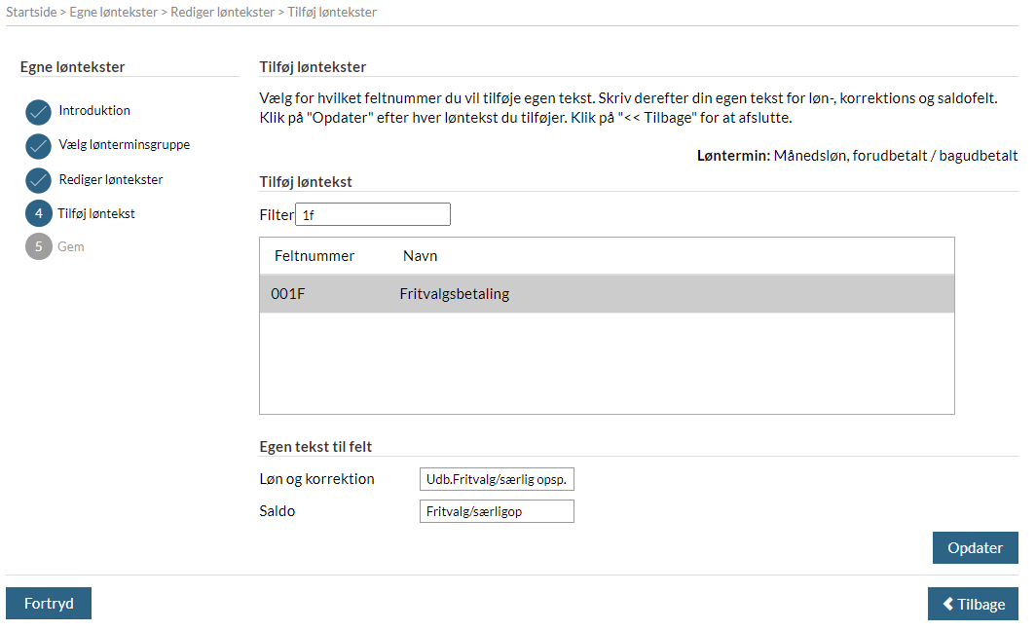Click the Fortryd button
The width and height of the screenshot is (1036, 631).
(x=49, y=604)
